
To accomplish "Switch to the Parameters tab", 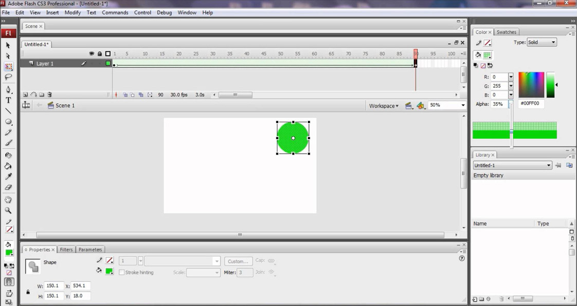I will 90,250.
